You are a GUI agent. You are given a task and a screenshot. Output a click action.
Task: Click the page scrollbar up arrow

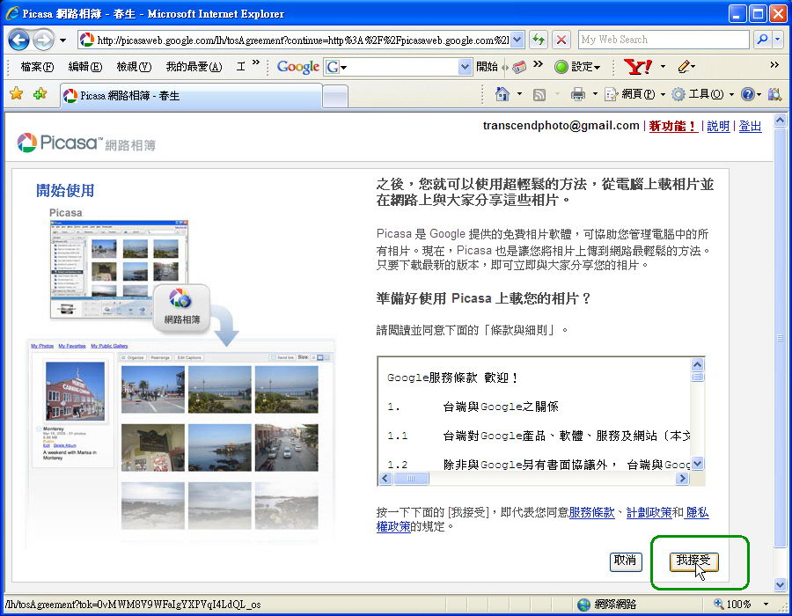[780, 121]
